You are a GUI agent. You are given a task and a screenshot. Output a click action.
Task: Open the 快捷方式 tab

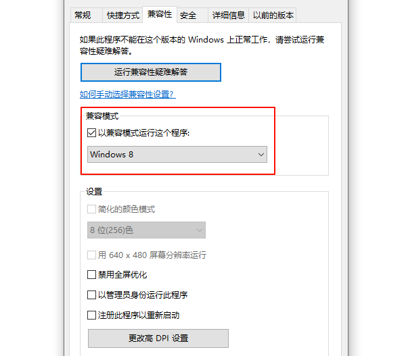click(122, 15)
